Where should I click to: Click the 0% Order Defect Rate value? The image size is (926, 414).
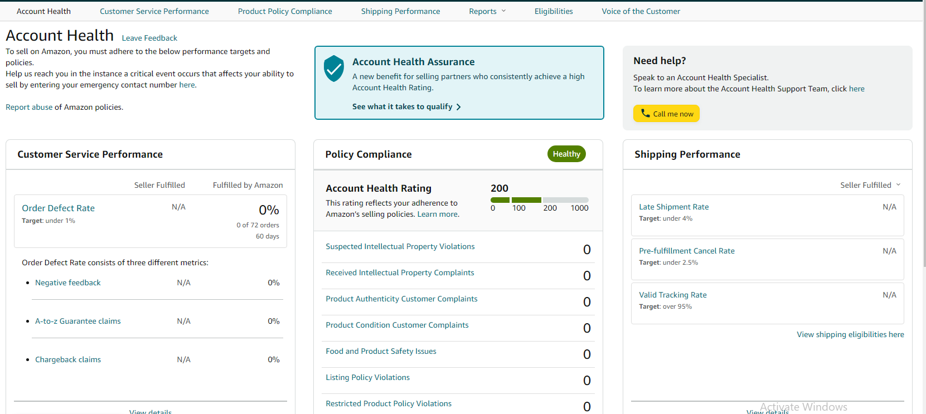click(269, 210)
